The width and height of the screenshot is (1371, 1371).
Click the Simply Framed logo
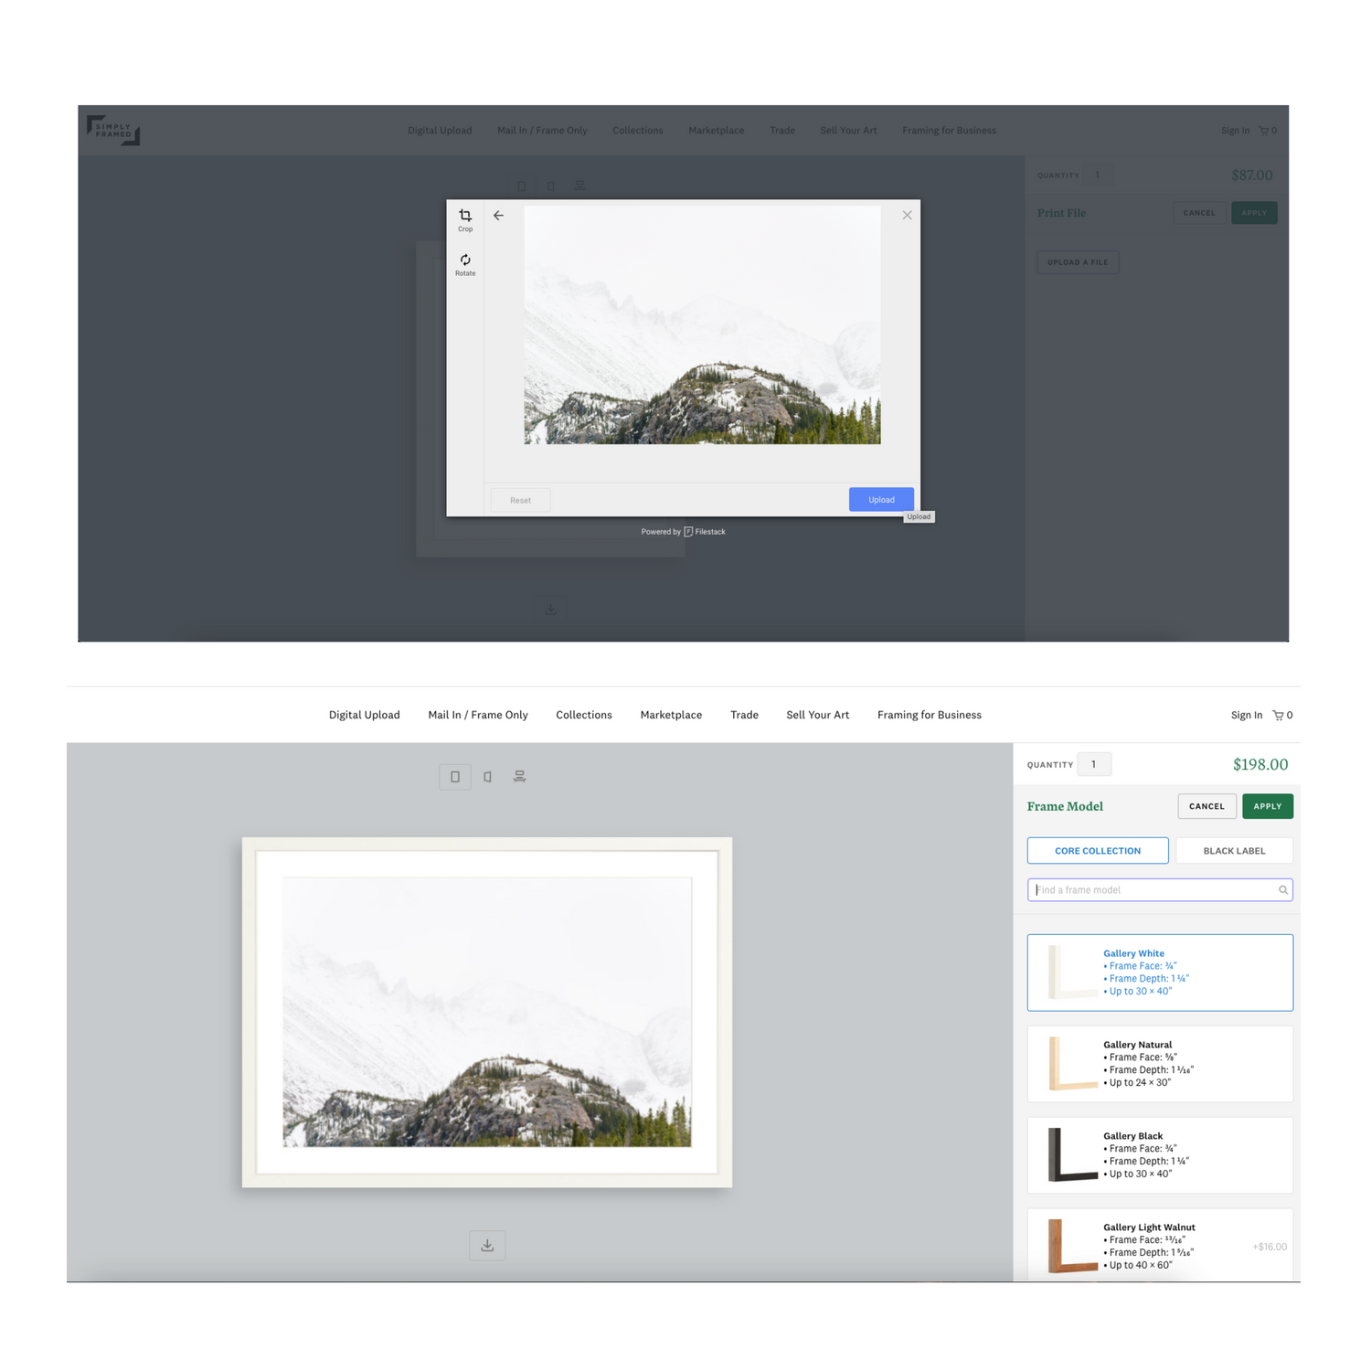tap(113, 130)
